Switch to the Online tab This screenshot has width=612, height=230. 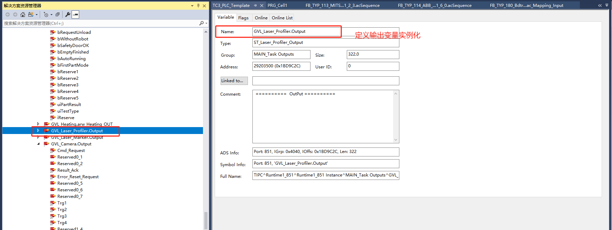[x=261, y=18]
